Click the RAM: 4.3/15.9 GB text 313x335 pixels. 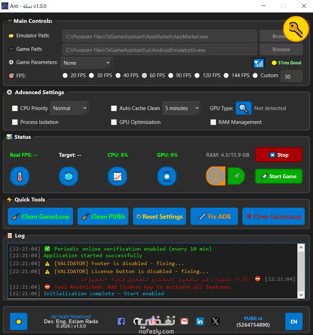(x=227, y=155)
